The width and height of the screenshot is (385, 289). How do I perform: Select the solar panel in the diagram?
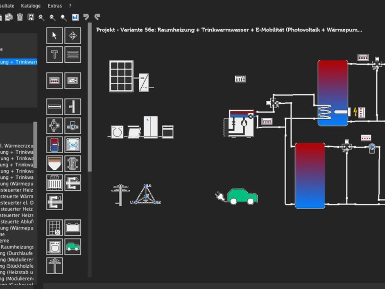click(121, 76)
